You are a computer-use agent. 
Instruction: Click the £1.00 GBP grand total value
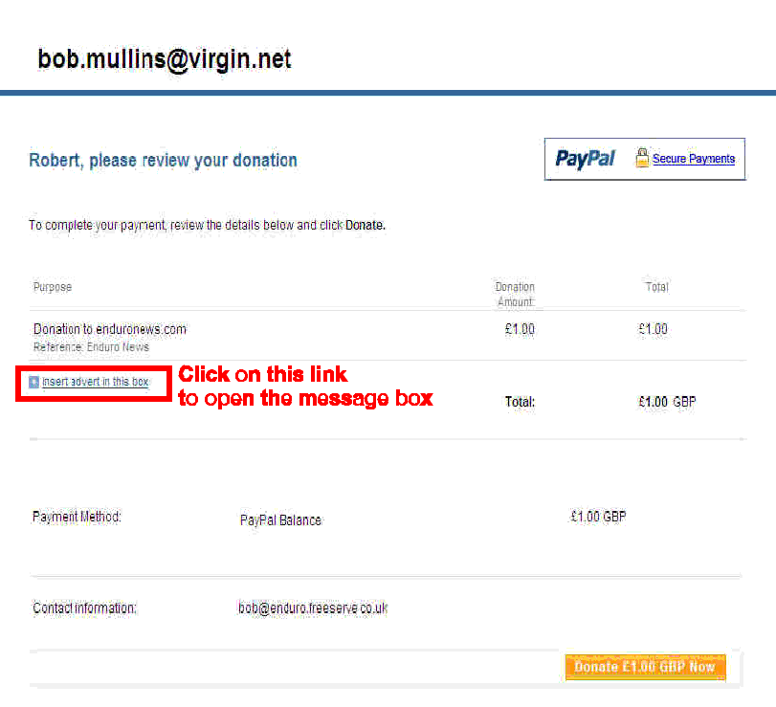coord(667,402)
